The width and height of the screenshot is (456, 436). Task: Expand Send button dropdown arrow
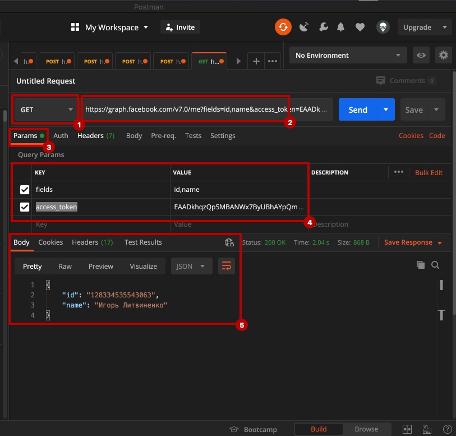(x=386, y=109)
